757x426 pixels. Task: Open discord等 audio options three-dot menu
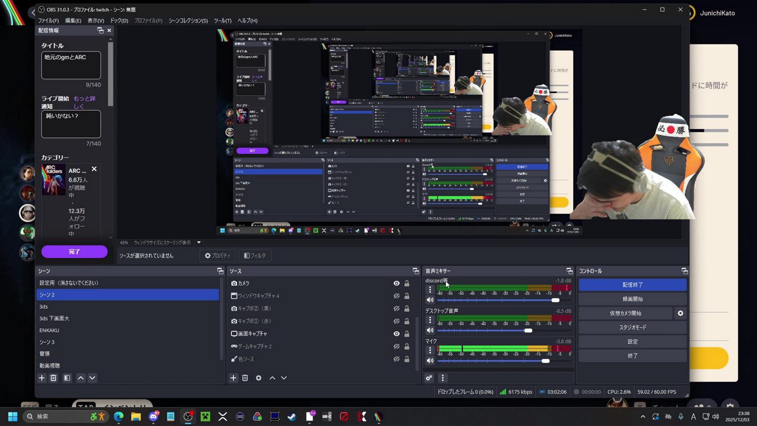click(430, 290)
